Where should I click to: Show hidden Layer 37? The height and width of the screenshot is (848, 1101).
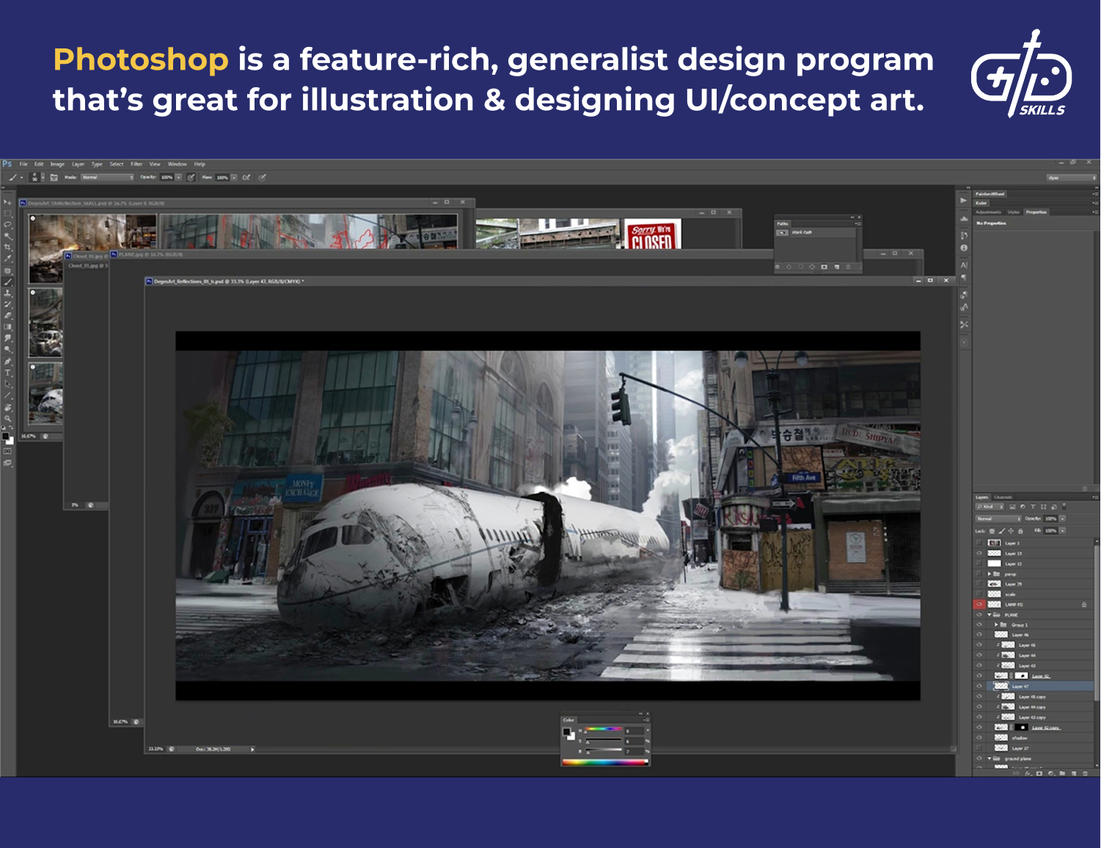coord(979,748)
